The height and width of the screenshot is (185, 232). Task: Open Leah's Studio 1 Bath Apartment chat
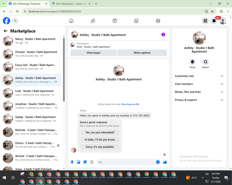pyautogui.click(x=31, y=93)
